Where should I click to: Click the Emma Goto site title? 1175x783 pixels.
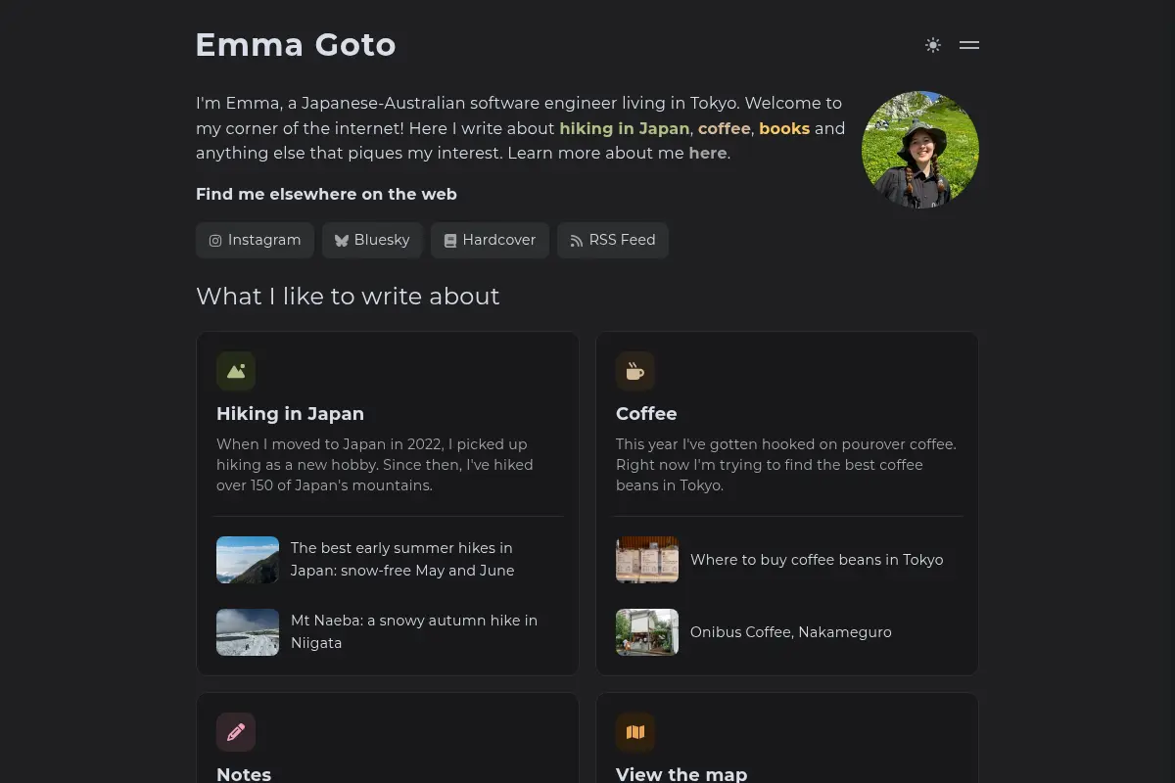click(296, 45)
